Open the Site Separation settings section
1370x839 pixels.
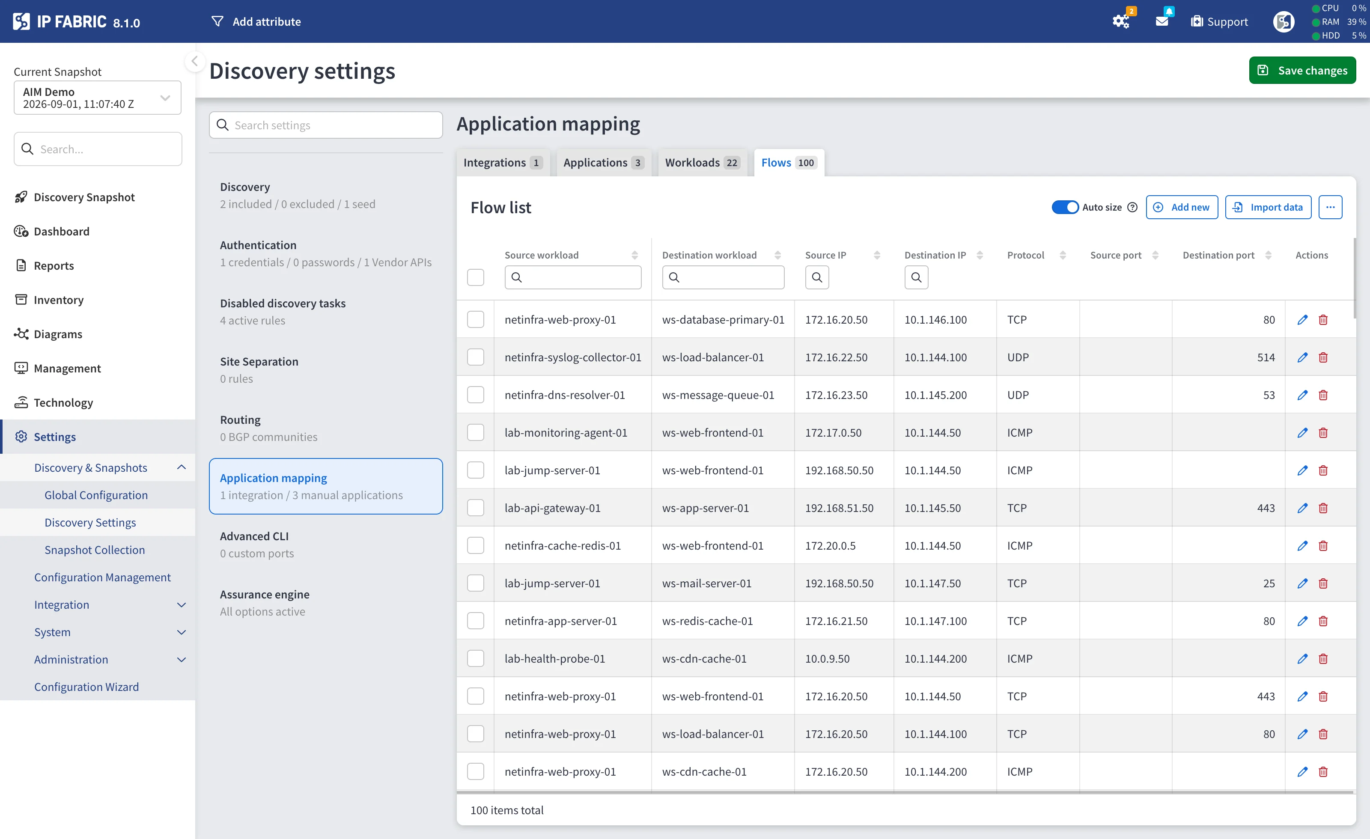tap(326, 370)
